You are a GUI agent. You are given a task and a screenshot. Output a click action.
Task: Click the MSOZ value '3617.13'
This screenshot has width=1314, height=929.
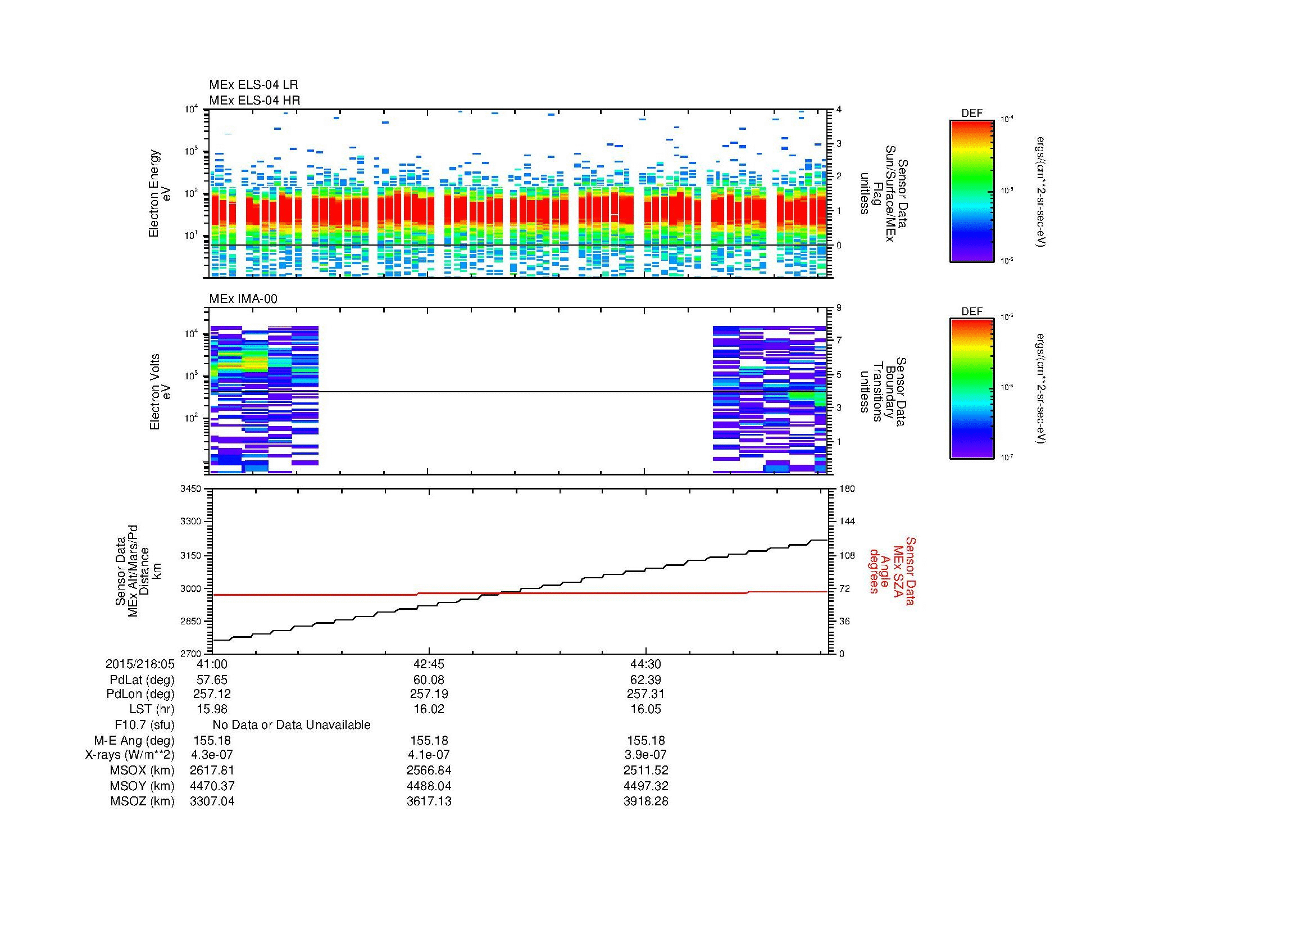pos(429,801)
